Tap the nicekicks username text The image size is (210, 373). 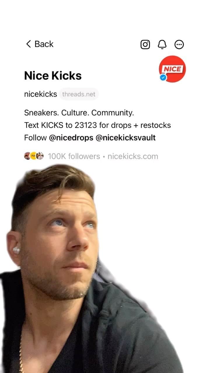tap(41, 94)
